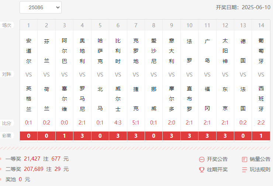Open the 25086 issue number dropdown

pyautogui.click(x=41, y=7)
